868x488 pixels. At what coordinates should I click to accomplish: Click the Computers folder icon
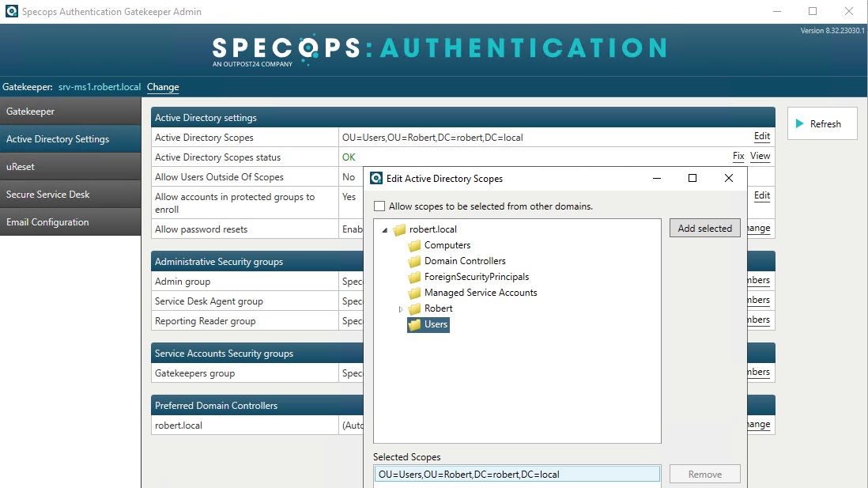coord(414,245)
